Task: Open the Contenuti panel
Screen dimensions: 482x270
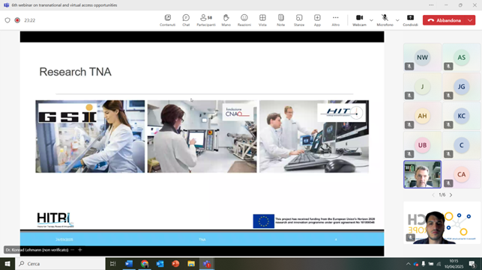Action: coord(167,20)
